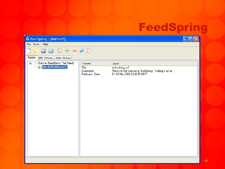225x169 pixels.
Task: Click the Save floppy disk icon
Action: [43, 51]
